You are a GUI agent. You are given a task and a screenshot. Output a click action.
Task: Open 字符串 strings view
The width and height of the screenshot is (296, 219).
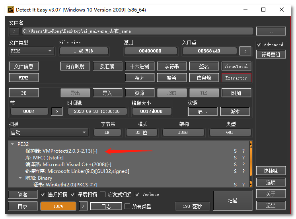point(171,66)
